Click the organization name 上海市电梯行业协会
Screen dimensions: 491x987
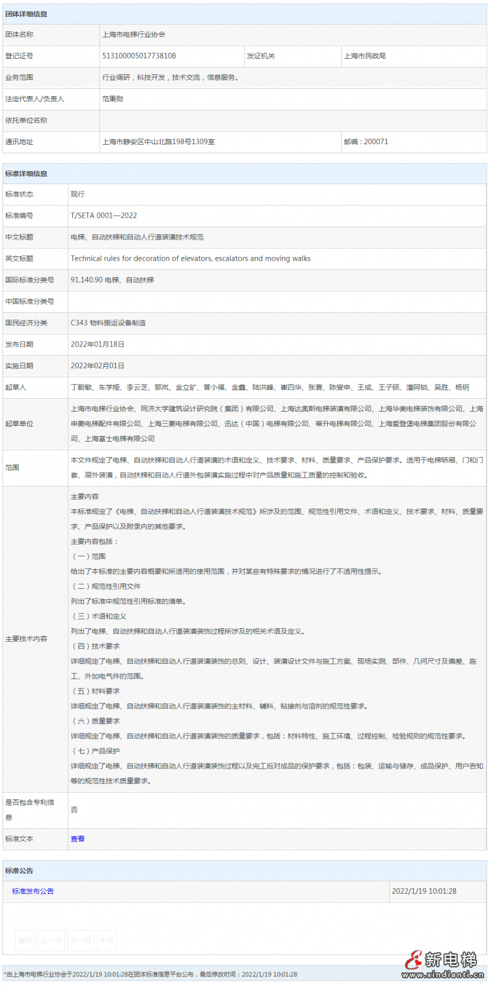(x=133, y=34)
